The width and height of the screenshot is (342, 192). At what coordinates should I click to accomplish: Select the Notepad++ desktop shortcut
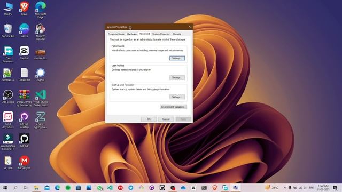pos(8,75)
